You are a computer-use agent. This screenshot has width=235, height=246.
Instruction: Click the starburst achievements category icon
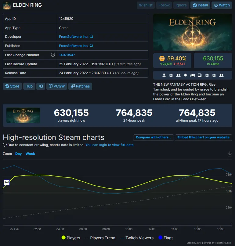point(185,75)
